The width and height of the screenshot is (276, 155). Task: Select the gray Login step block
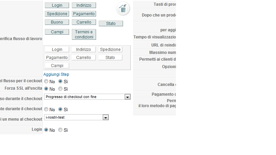[x=57, y=5]
